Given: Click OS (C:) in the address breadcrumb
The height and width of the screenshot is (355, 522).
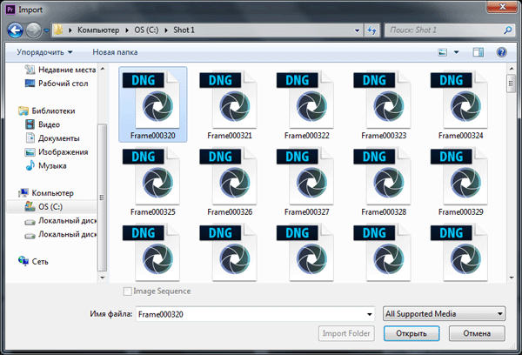Looking at the screenshot, I should pos(146,30).
